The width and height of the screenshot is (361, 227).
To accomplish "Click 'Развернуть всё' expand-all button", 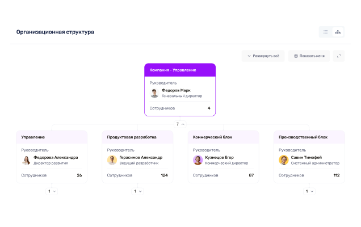I will click(x=263, y=56).
